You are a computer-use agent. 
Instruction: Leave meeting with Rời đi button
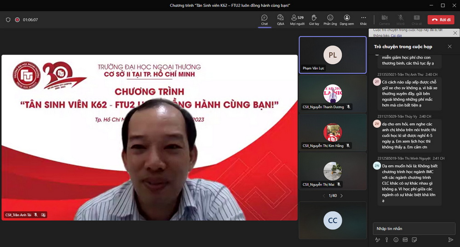point(441,20)
